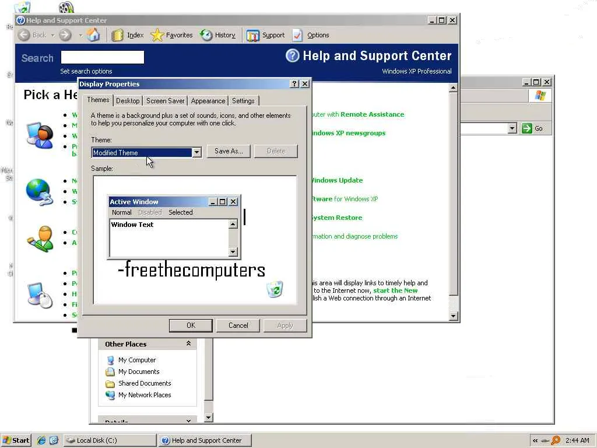
Task: Click the Remote Assistance people icon
Action: coord(40,135)
